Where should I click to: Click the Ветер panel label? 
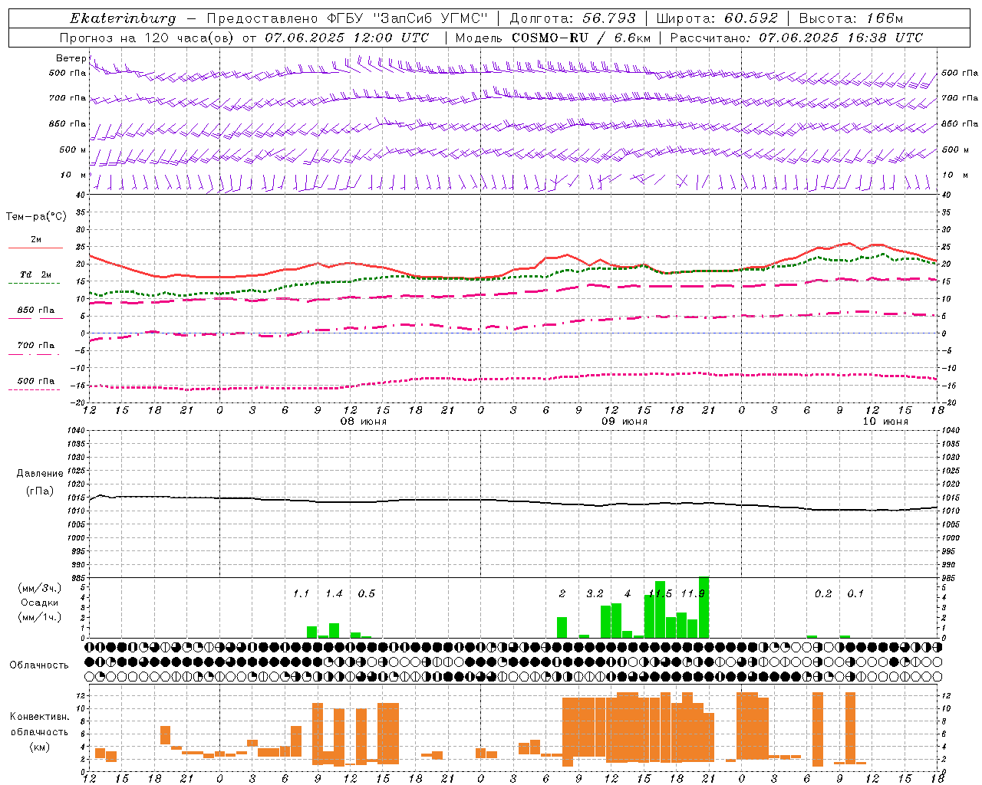pyautogui.click(x=71, y=58)
